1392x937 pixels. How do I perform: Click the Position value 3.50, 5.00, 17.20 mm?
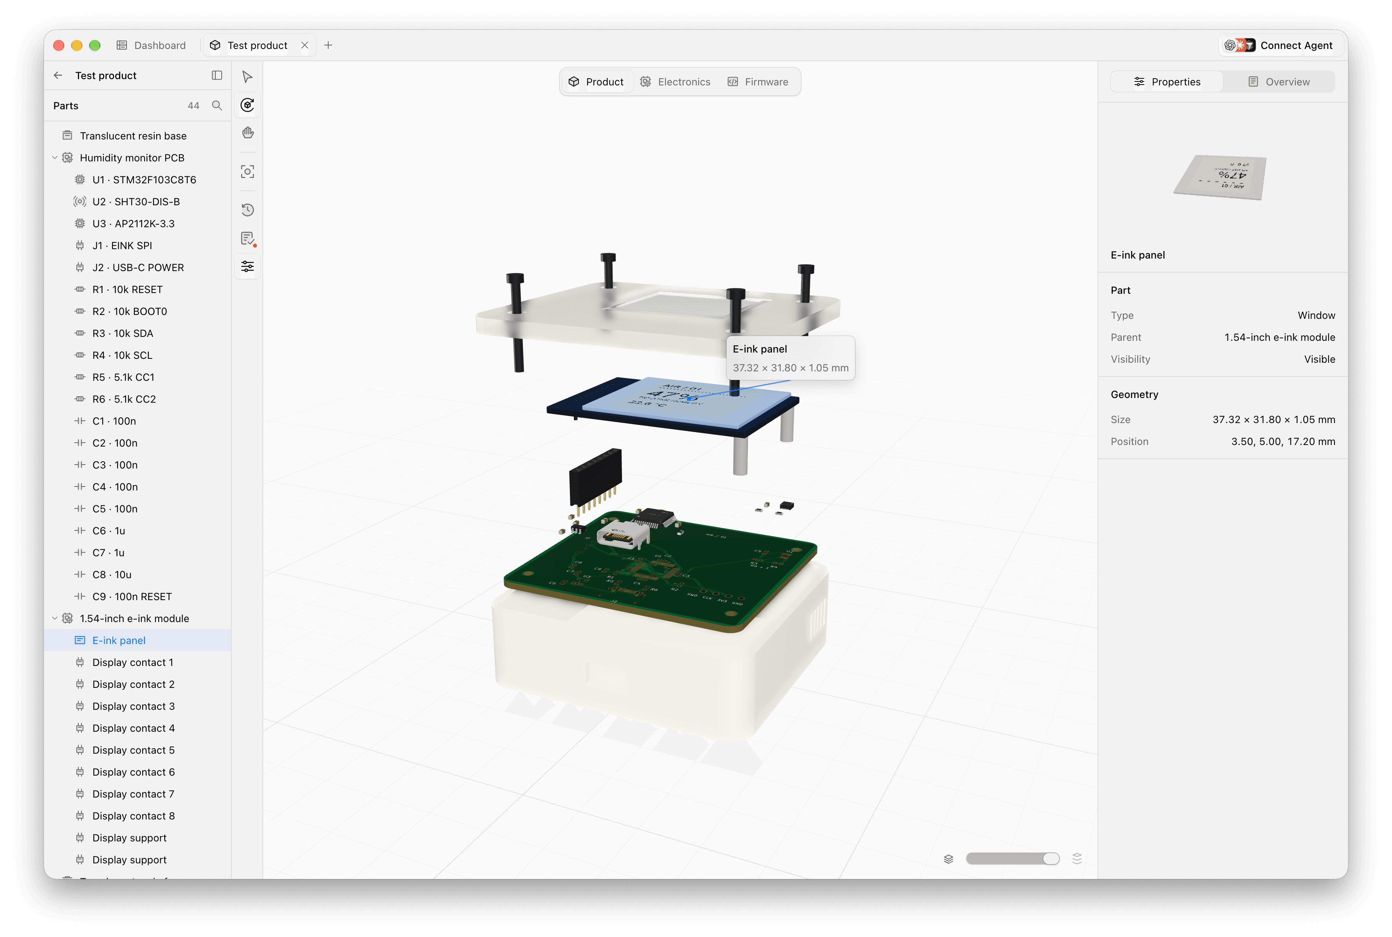(1283, 441)
